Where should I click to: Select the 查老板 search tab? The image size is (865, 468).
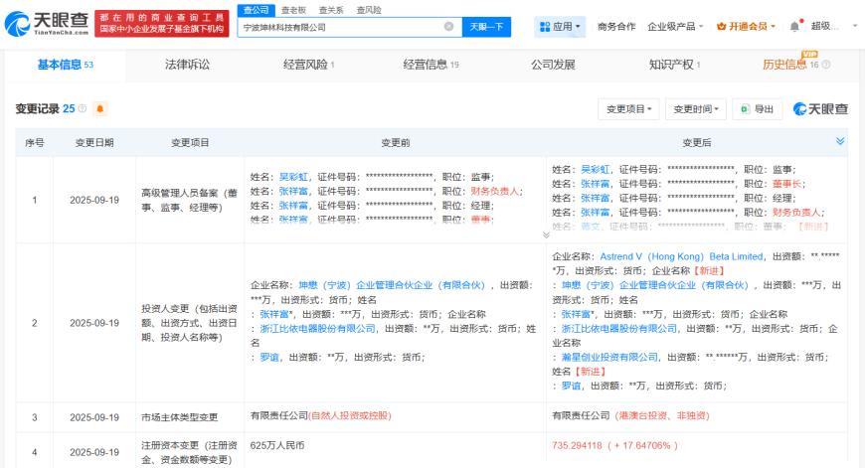[293, 10]
